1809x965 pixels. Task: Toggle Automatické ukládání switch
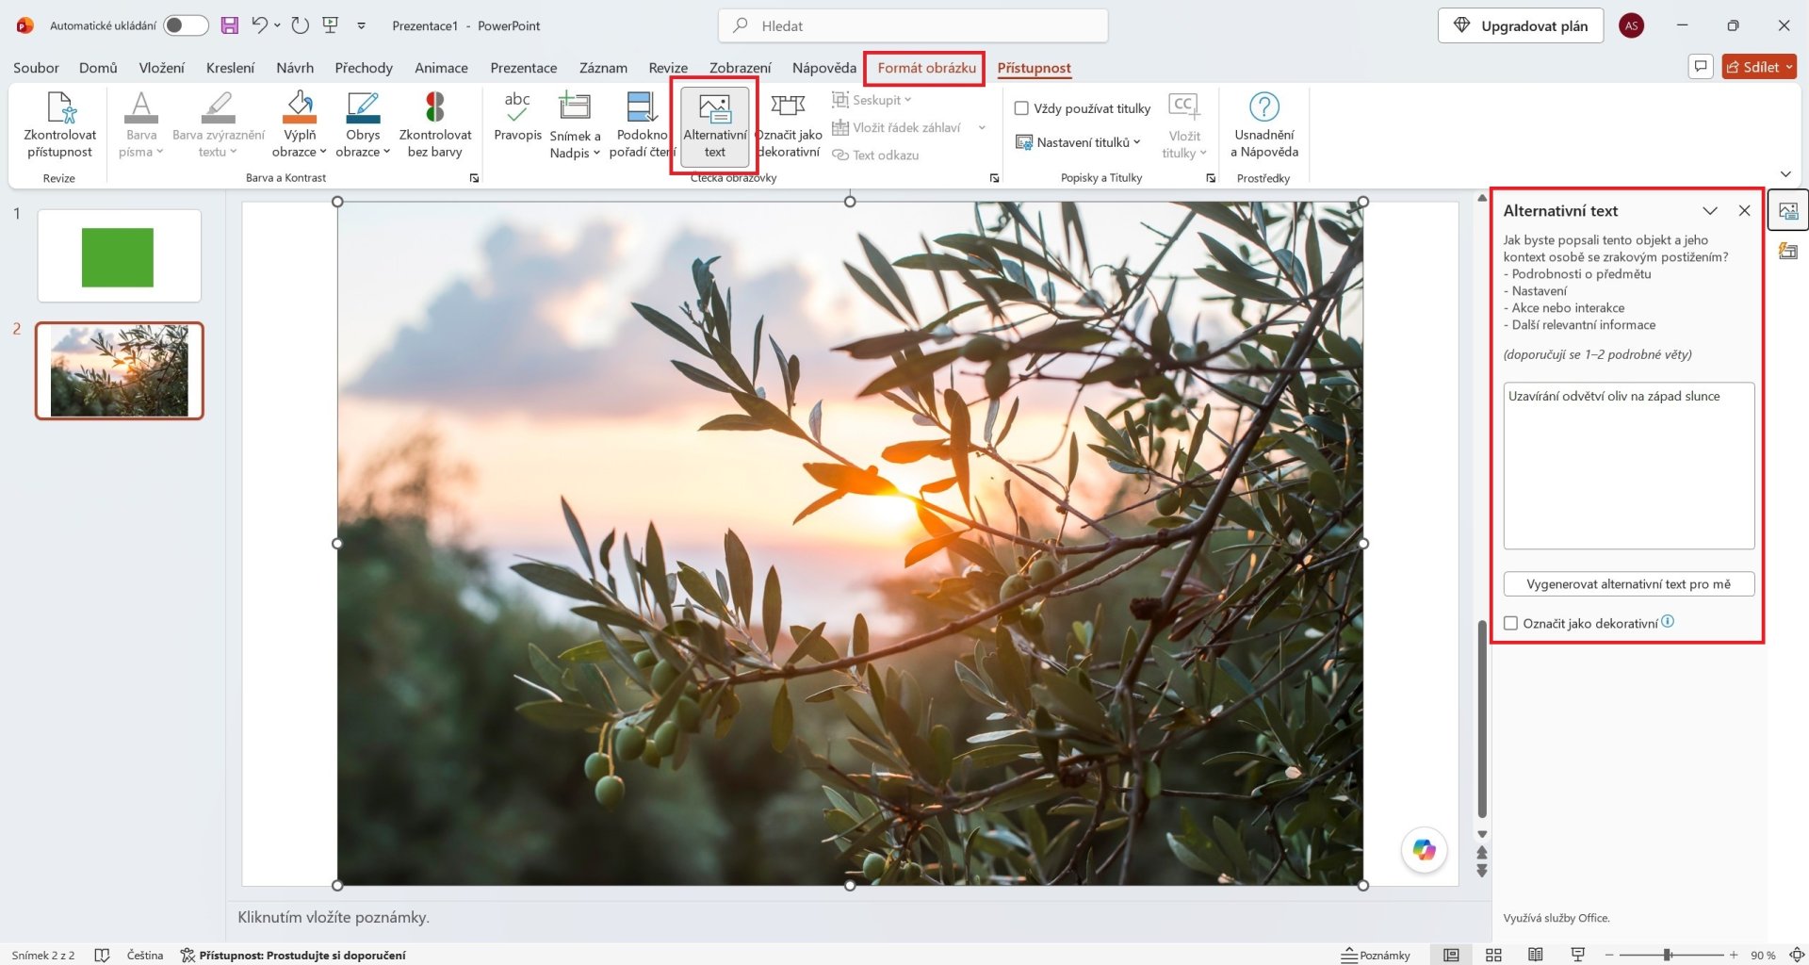coord(186,25)
